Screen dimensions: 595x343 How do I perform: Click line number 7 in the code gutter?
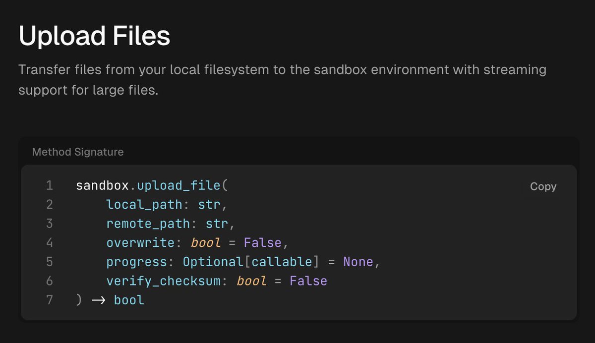49,300
